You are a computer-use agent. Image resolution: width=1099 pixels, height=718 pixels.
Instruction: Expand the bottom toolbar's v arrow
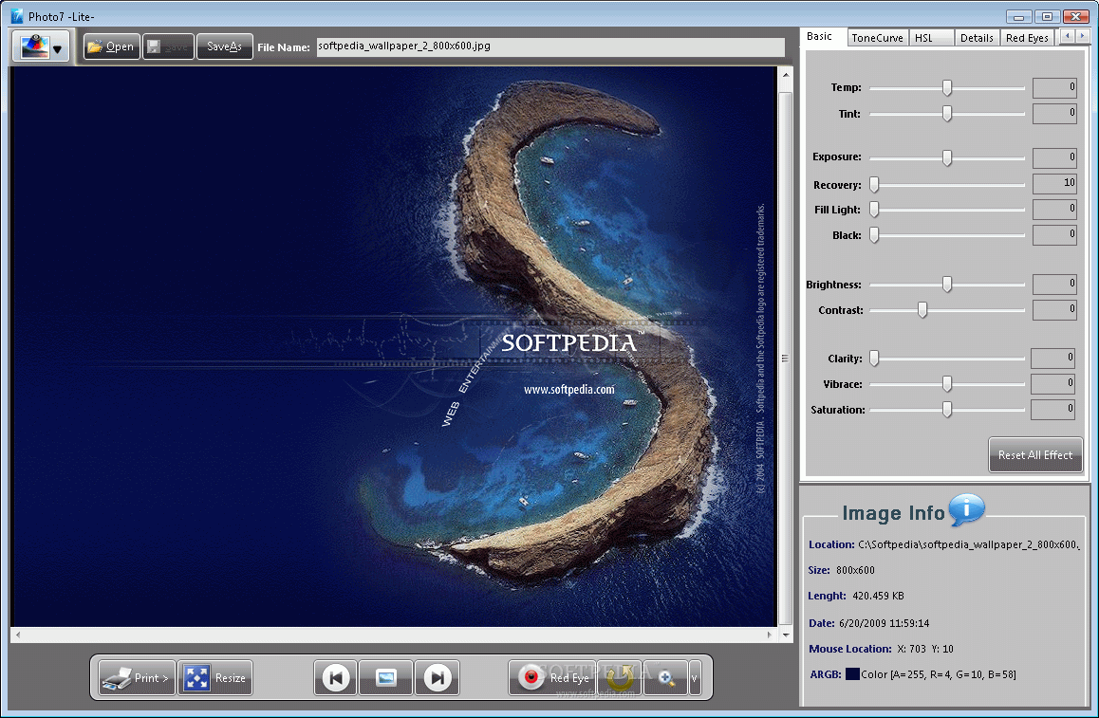coord(695,677)
